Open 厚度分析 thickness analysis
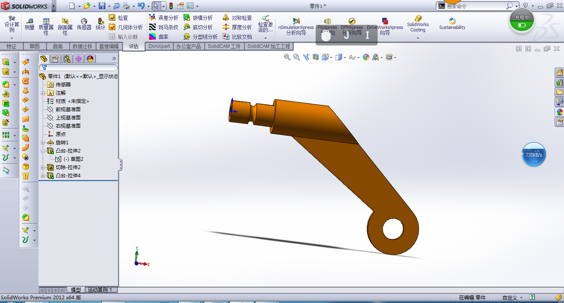The height and width of the screenshot is (303, 564). pos(237,27)
